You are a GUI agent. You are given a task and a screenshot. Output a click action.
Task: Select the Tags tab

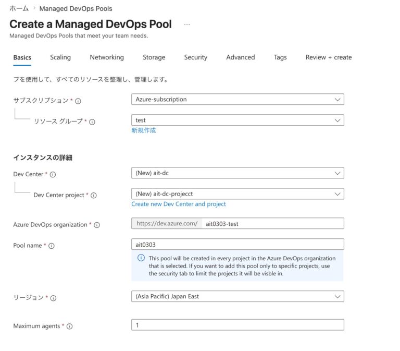(280, 57)
